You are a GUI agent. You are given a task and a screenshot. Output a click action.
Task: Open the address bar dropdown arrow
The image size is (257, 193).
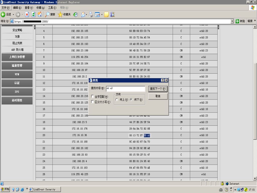pyautogui.click(x=232, y=21)
